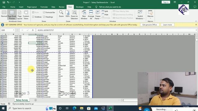
Task: Open the Microsoft Store taskbar icon
Action: click(89, 108)
